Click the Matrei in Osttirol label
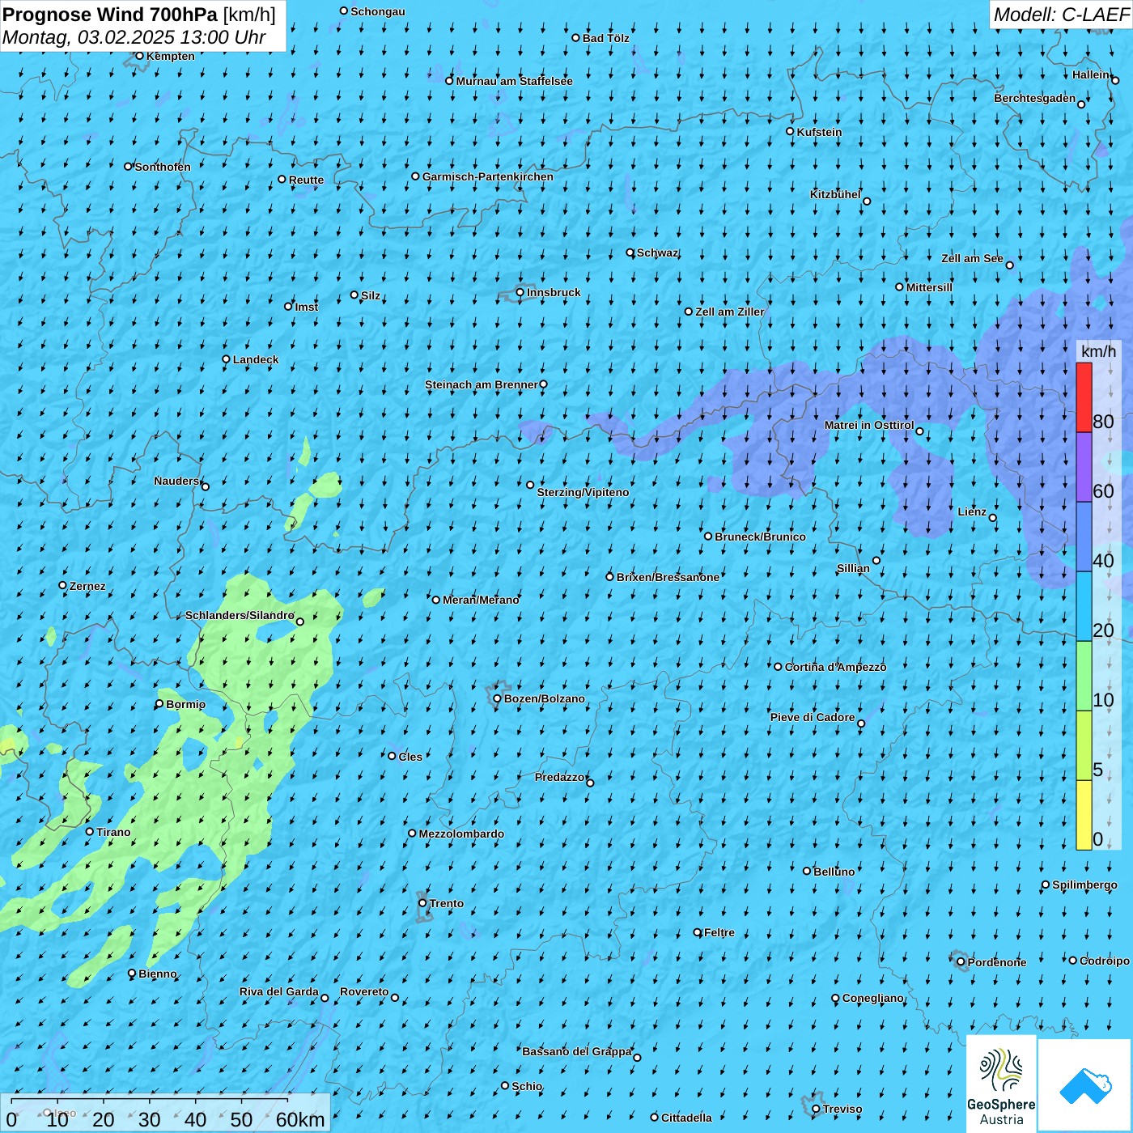 pyautogui.click(x=869, y=425)
